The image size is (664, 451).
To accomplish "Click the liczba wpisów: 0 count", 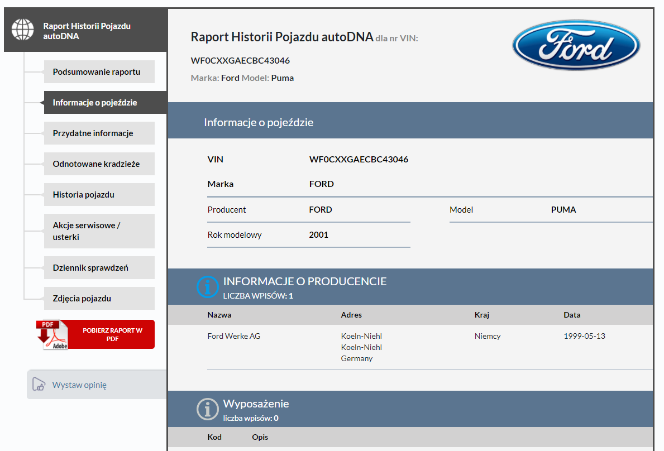I will pos(251,418).
